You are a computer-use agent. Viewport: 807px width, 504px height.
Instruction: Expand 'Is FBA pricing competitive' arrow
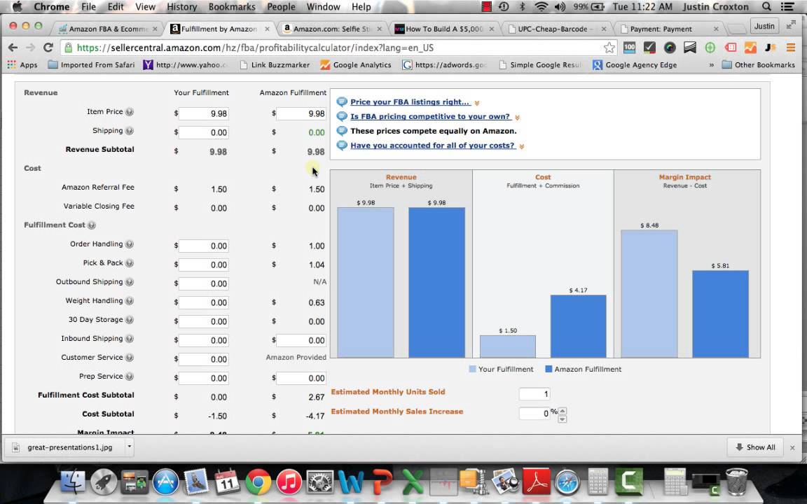517,118
